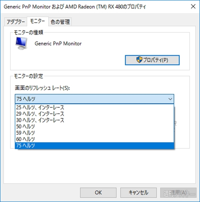Collapse the 75 ヘルツ refresh rate combo box
200x202 pixels.
click(95, 99)
